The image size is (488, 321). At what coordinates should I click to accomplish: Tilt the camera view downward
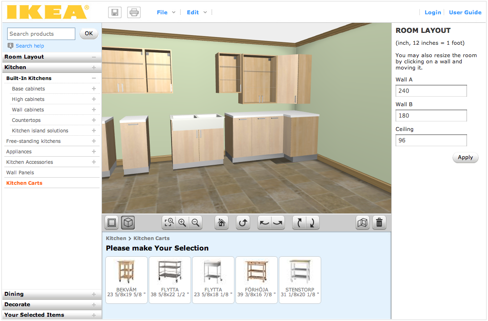coord(313,223)
